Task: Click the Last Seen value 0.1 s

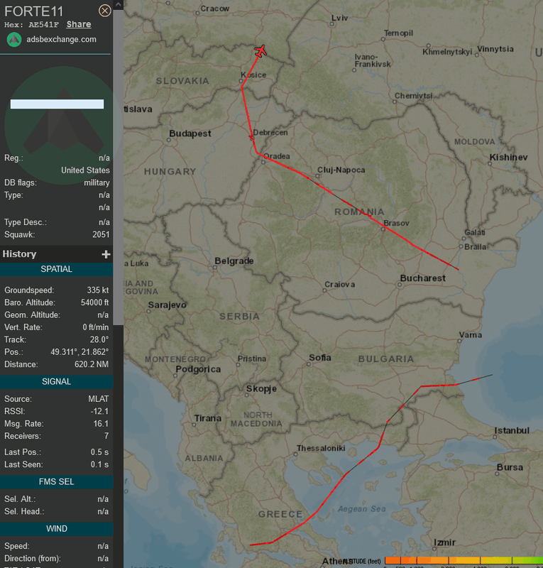Action: (99, 464)
